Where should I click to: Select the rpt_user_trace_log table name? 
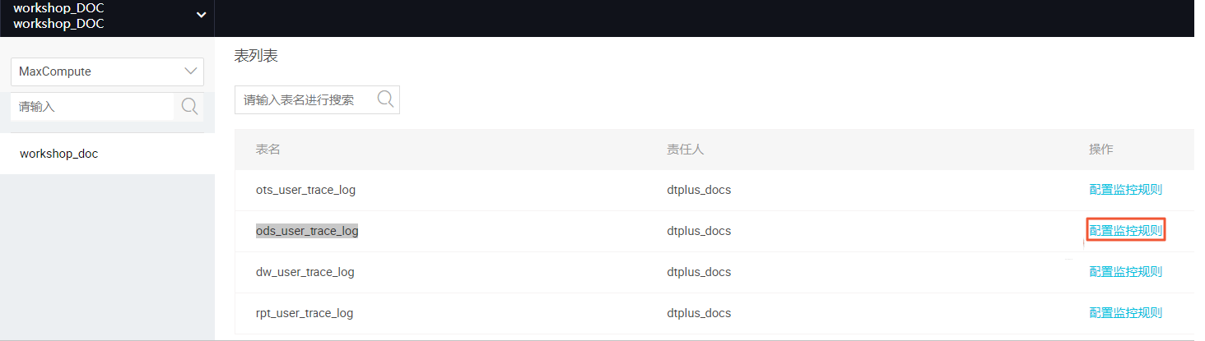[305, 313]
